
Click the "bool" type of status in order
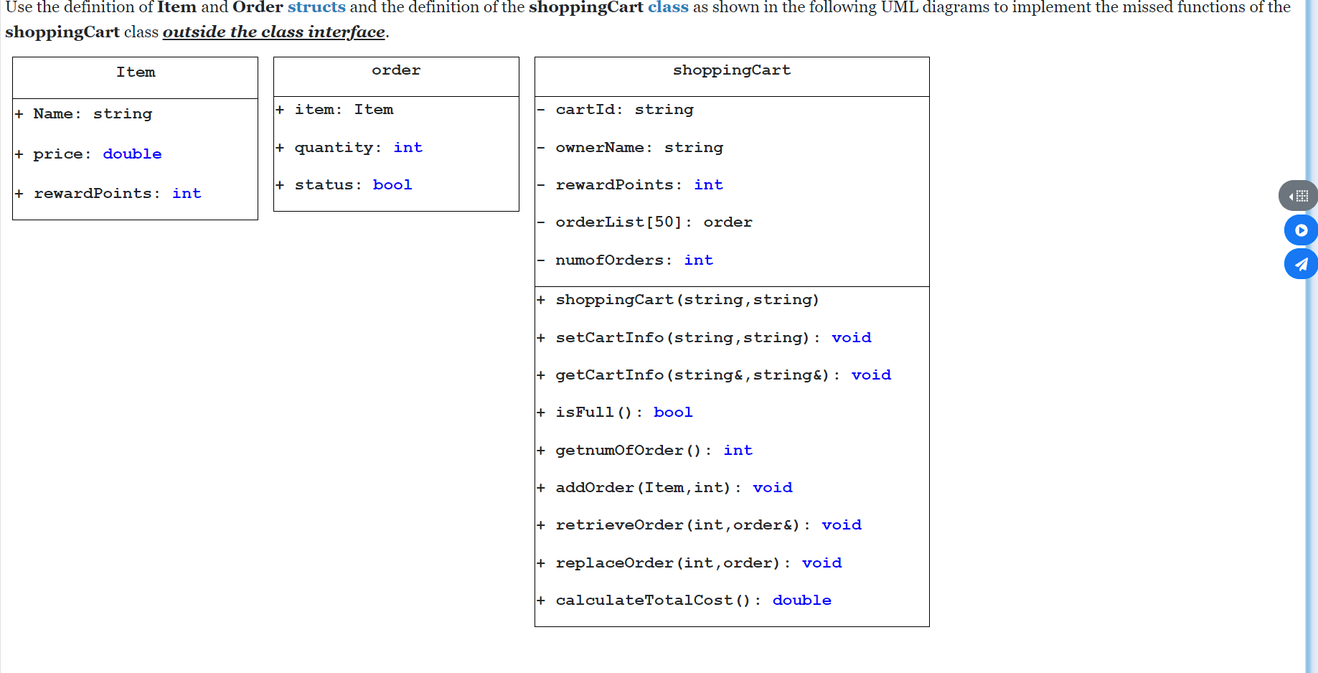coord(392,184)
